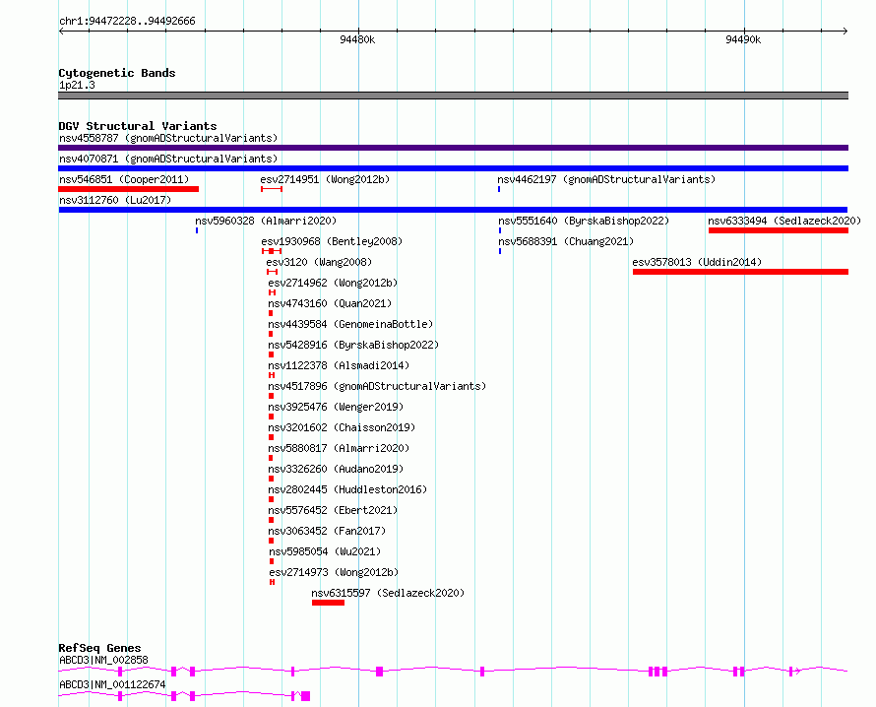Image resolution: width=876 pixels, height=707 pixels.
Task: Click nsv5551640 (ByrskaBishop2022) label
Action: pos(584,221)
